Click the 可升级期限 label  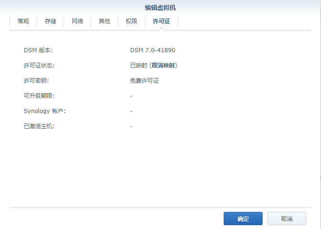[39, 96]
